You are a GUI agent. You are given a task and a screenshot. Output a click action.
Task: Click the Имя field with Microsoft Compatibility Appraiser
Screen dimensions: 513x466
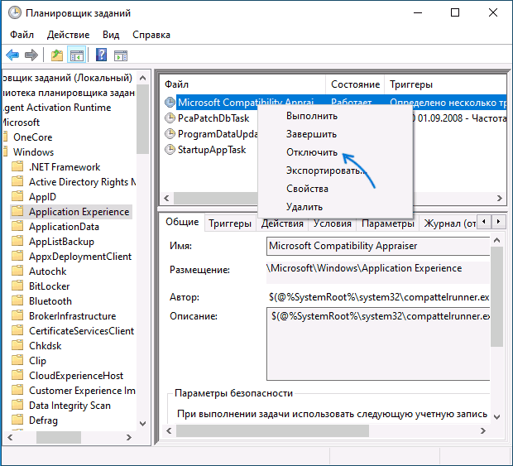[378, 246]
